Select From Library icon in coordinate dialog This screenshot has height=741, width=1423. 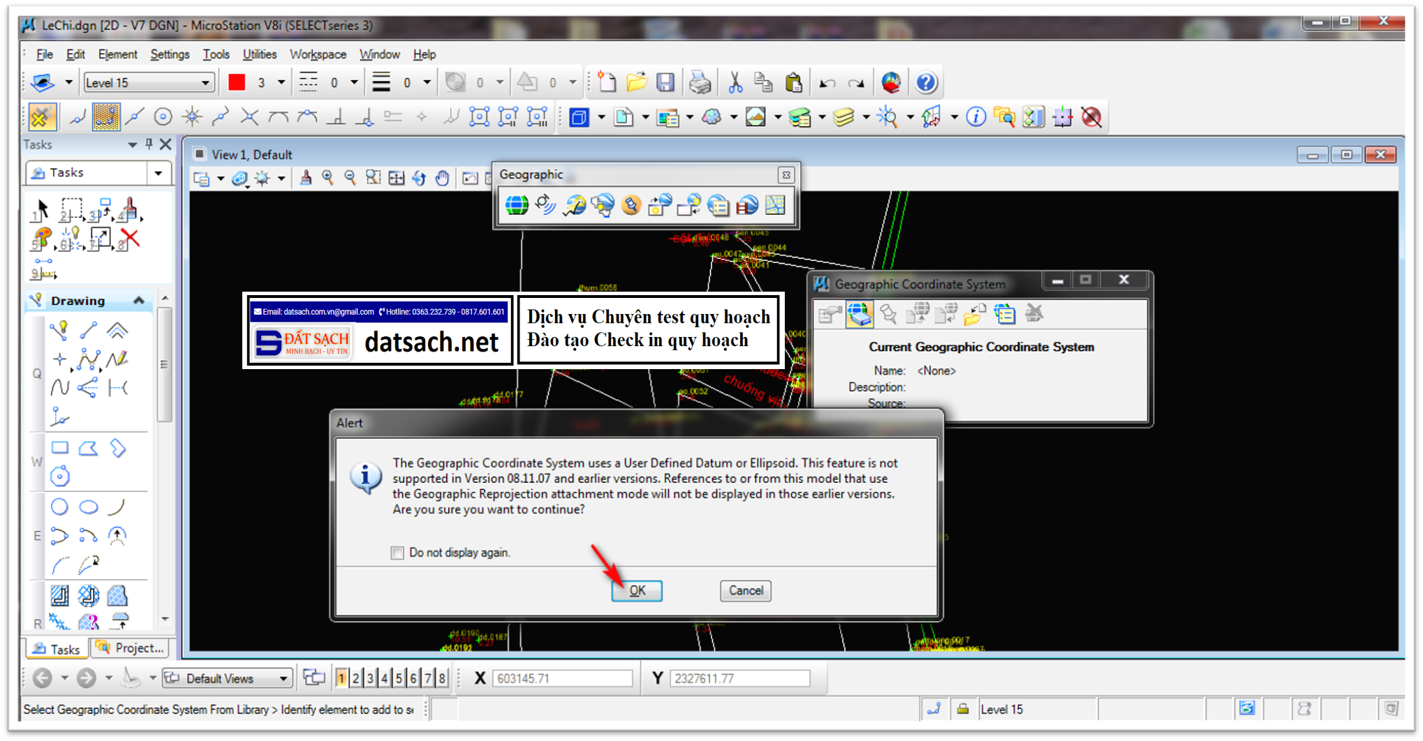[x=859, y=315]
